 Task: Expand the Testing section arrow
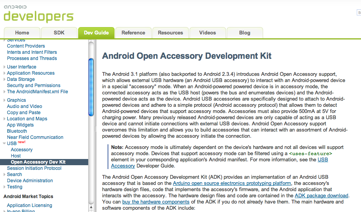click(5, 187)
